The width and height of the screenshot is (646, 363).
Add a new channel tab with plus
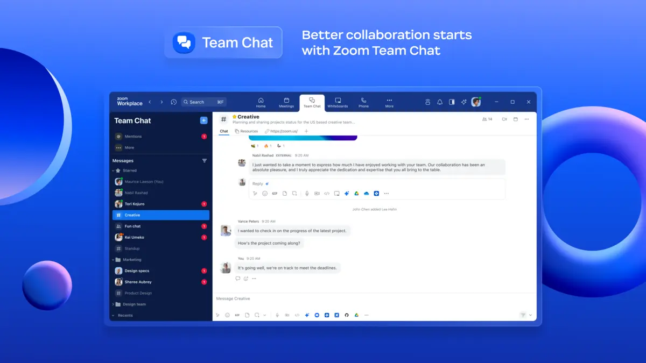pyautogui.click(x=306, y=131)
